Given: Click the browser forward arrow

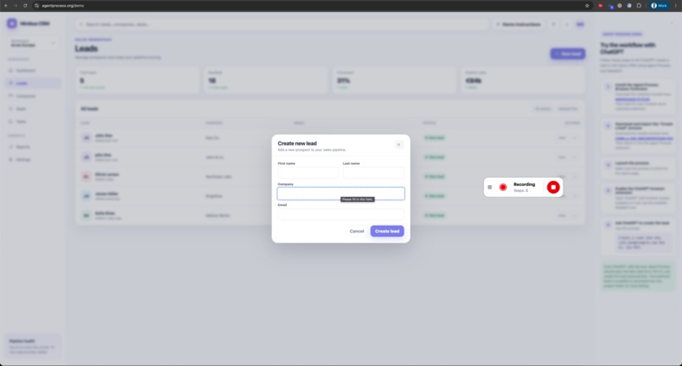Looking at the screenshot, I should pyautogui.click(x=16, y=6).
